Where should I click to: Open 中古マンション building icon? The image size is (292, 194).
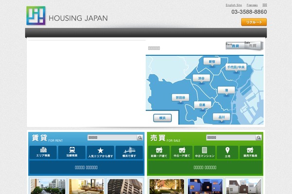(x=205, y=152)
